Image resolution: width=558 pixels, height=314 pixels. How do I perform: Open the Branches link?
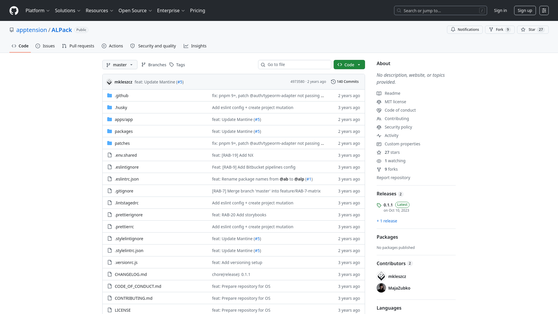point(154,65)
